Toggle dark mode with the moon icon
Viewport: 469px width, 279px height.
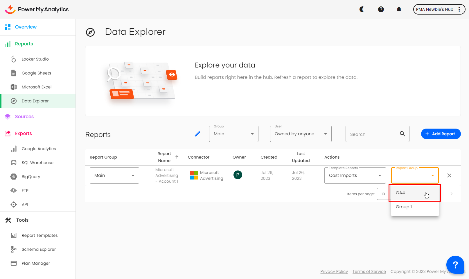click(x=362, y=9)
